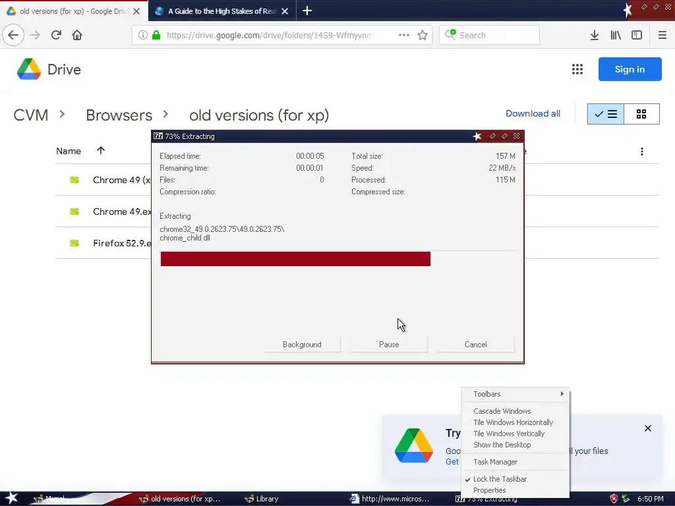Screen dimensions: 675x506
Task: Click the green padlock security icon
Action: pyautogui.click(x=156, y=35)
